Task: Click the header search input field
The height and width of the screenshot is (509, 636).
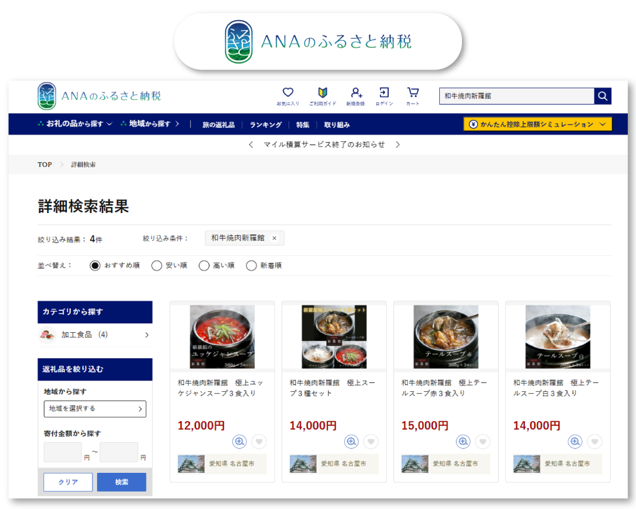Action: [517, 96]
